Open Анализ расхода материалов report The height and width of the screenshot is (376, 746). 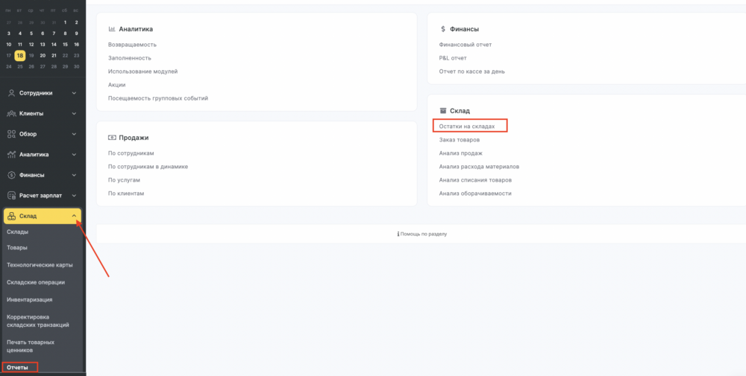(479, 167)
